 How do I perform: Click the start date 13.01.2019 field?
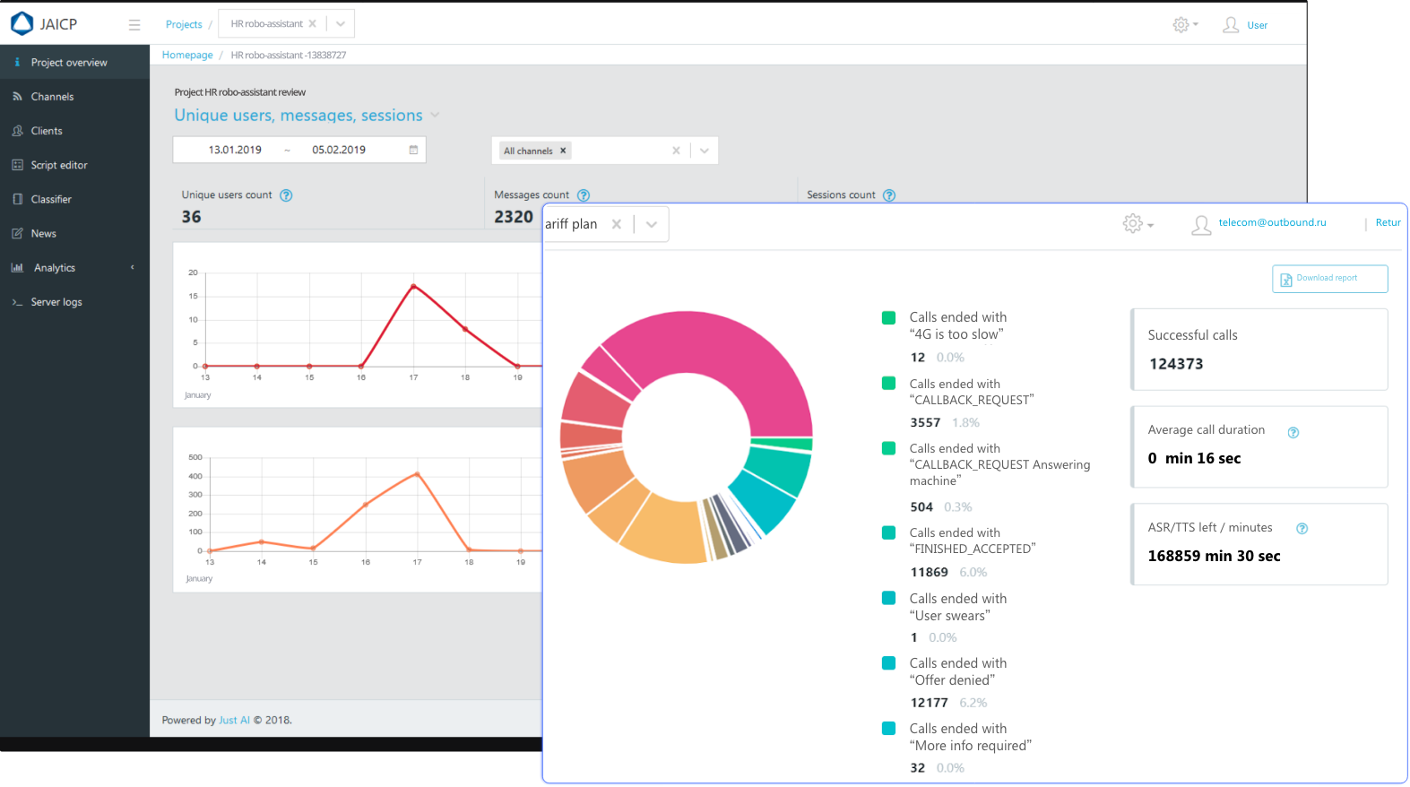point(235,150)
